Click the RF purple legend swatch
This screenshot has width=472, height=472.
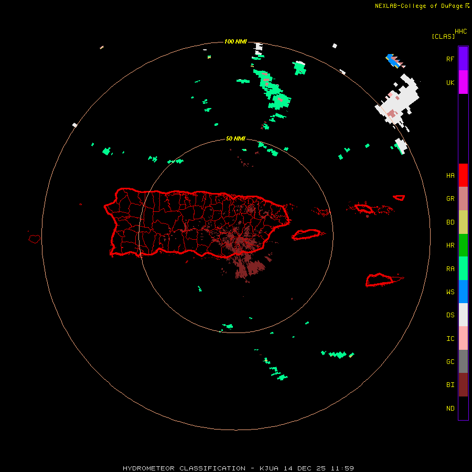tap(463, 59)
